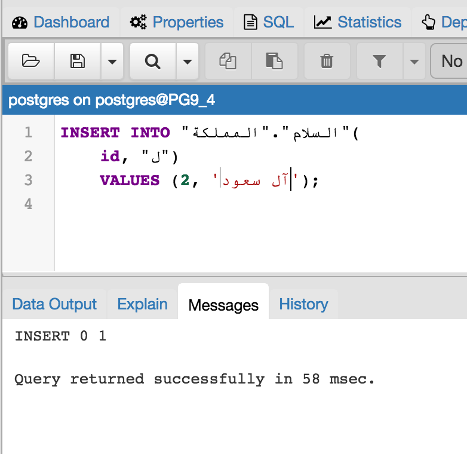Show the Data Output tab
The height and width of the screenshot is (454, 467).
[54, 304]
